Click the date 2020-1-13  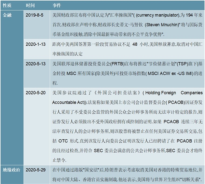pos(36,44)
